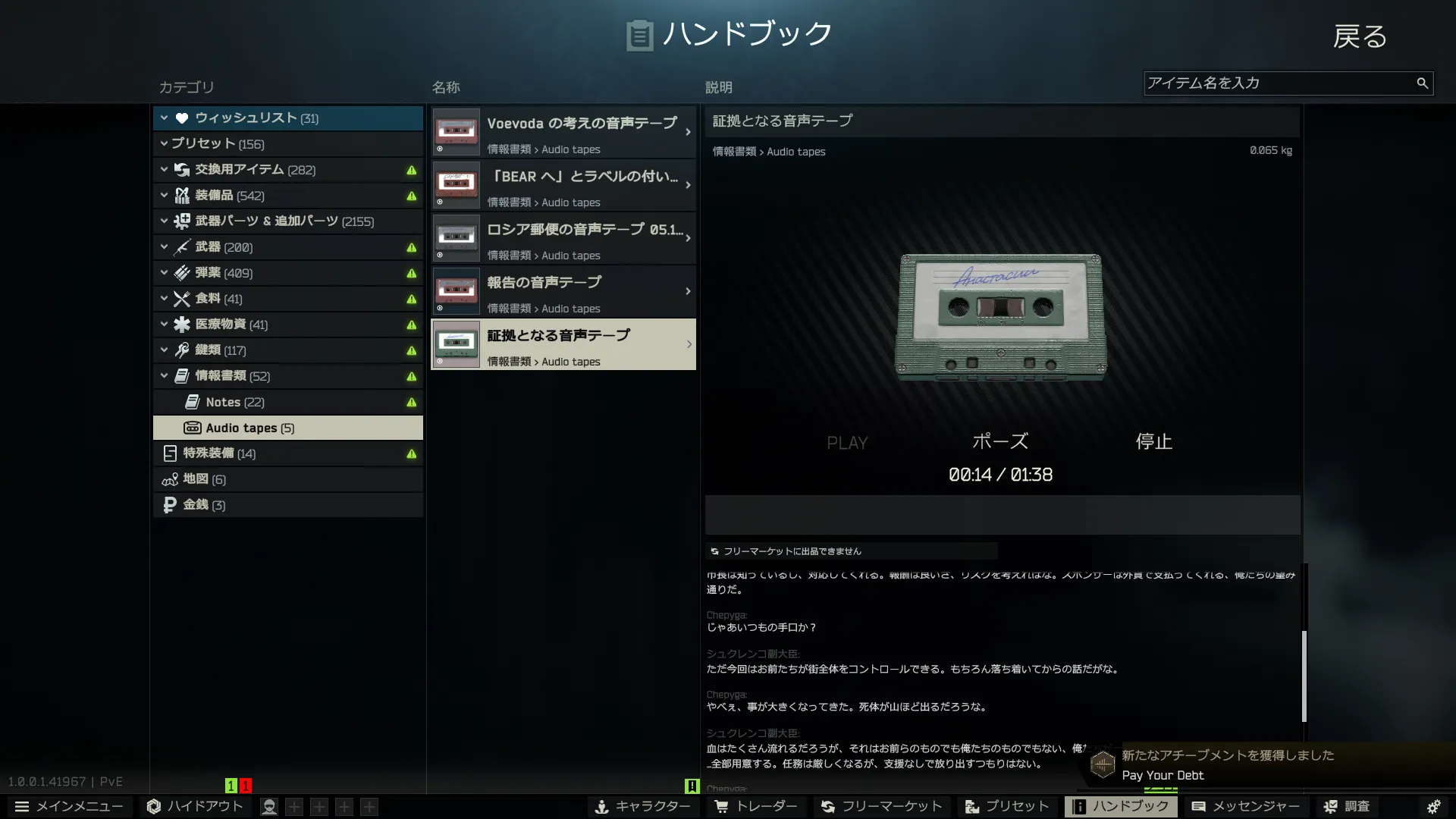Collapse the 情報書類 category
Viewport: 1456px width, 819px height.
click(x=164, y=375)
